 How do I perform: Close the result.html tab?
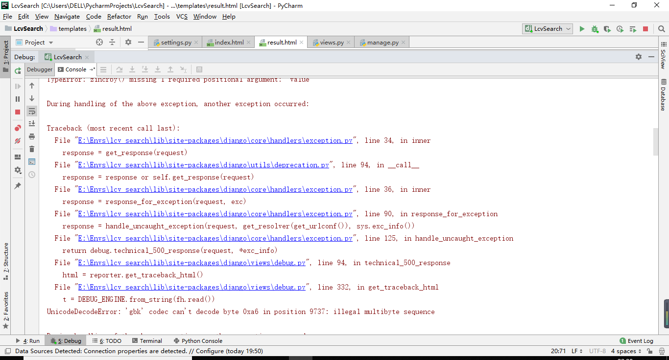302,43
